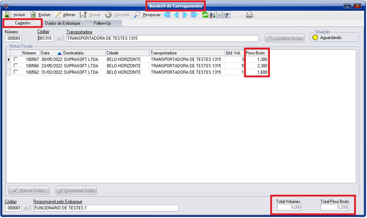Click the filter funnel icon
Viewport: 367px width, 218px height.
click(226, 15)
